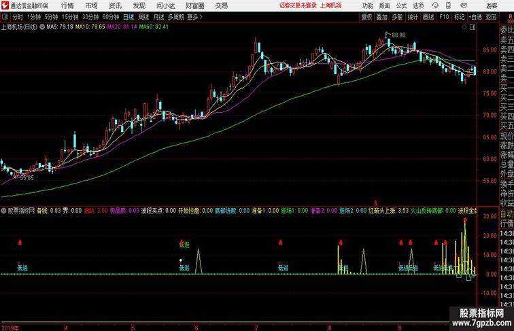The width and height of the screenshot is (514, 331).
Task: Click 波段买点: 0.00 indicator value
Action: (x=158, y=211)
